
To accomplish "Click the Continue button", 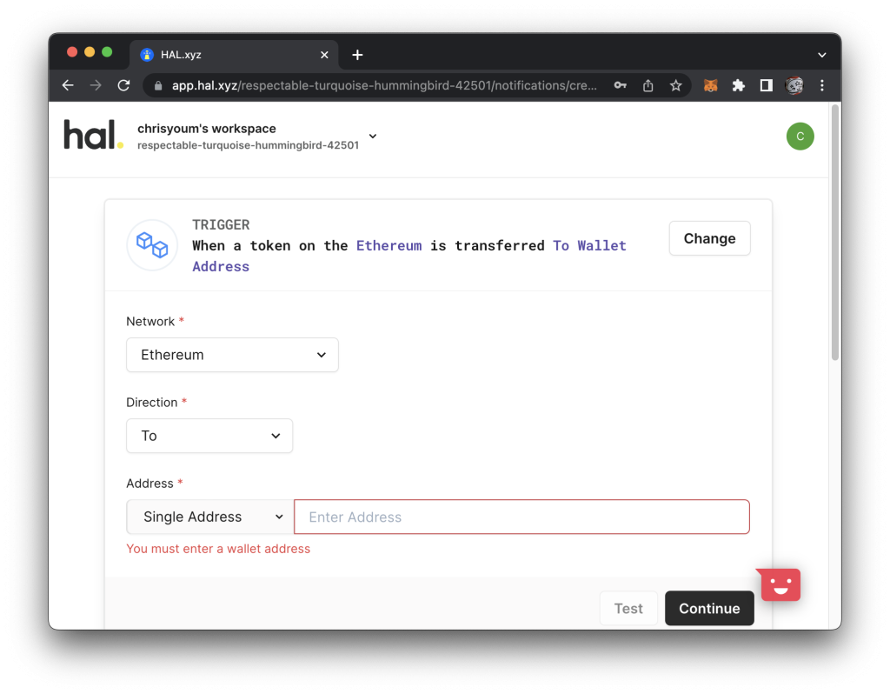I will pos(709,609).
